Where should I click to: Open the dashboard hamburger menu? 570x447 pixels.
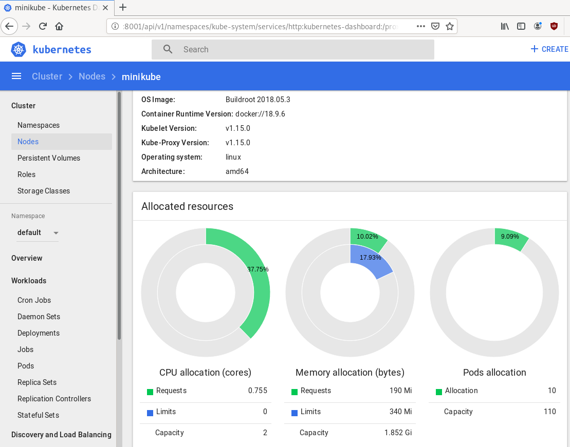pos(16,75)
